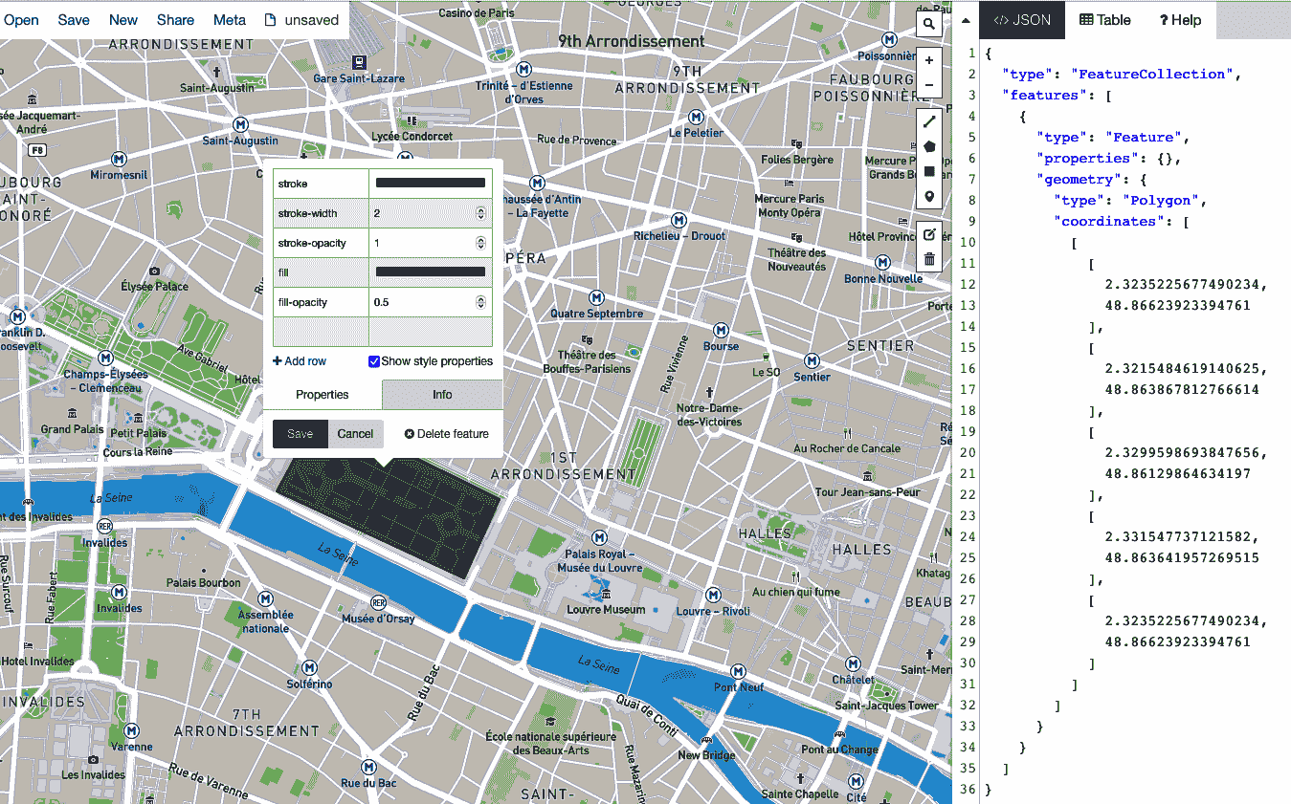The height and width of the screenshot is (804, 1291).
Task: Adjust the stroke-opacity stepper arrows
Action: click(x=480, y=243)
